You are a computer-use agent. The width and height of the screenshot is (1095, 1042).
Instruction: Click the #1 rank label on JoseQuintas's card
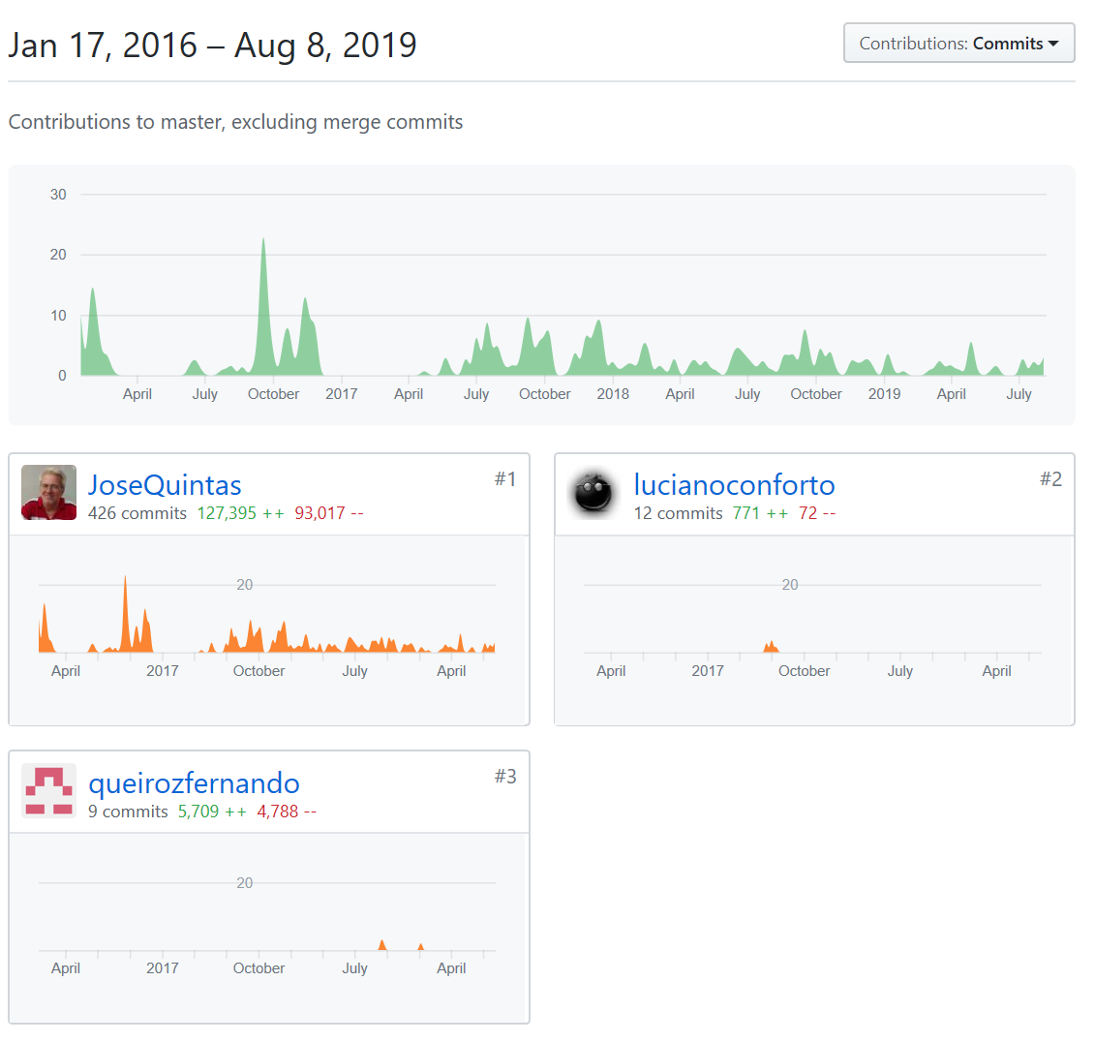(505, 479)
